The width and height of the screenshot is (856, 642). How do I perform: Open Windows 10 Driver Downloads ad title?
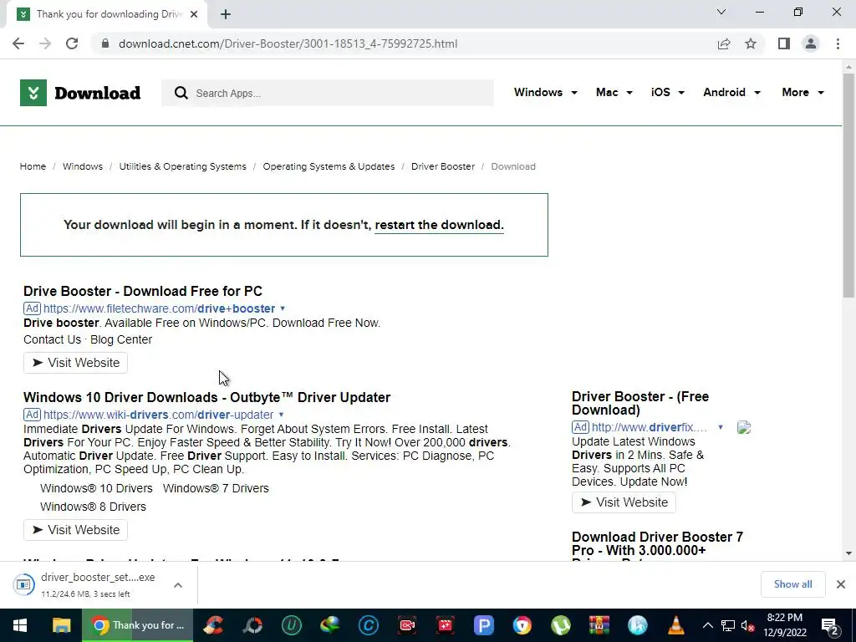207,397
